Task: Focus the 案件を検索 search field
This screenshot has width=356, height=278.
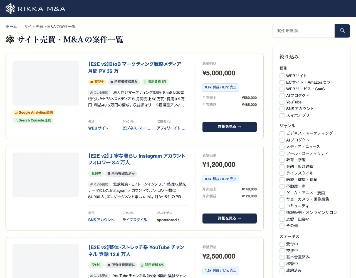Action: (303, 31)
